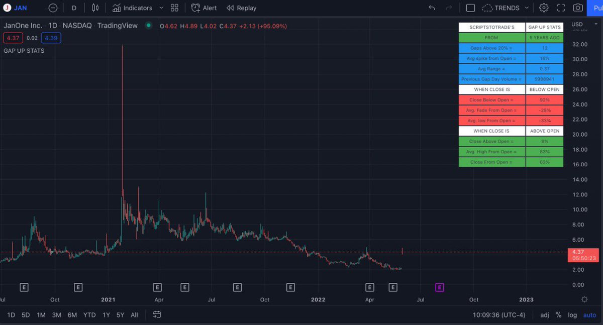603x325 pixels.
Task: Open the layout setup square icon
Action: pyautogui.click(x=470, y=8)
